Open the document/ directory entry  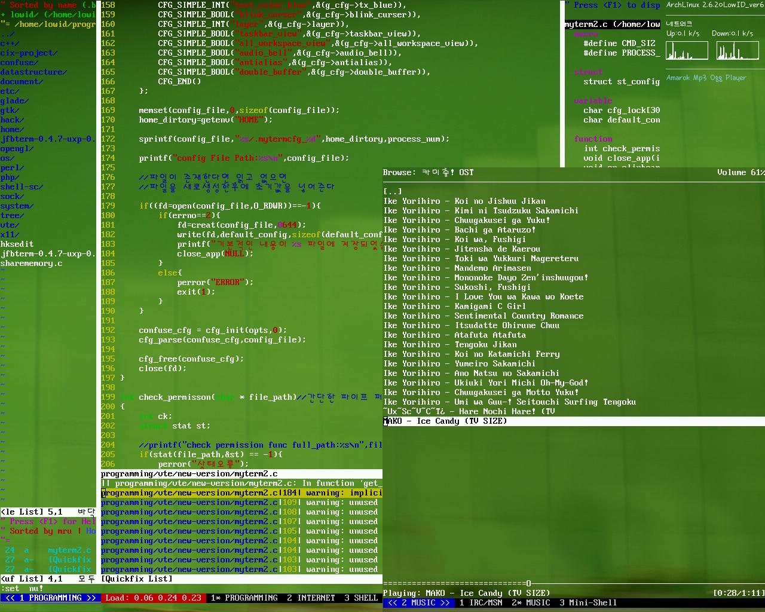[x=22, y=81]
